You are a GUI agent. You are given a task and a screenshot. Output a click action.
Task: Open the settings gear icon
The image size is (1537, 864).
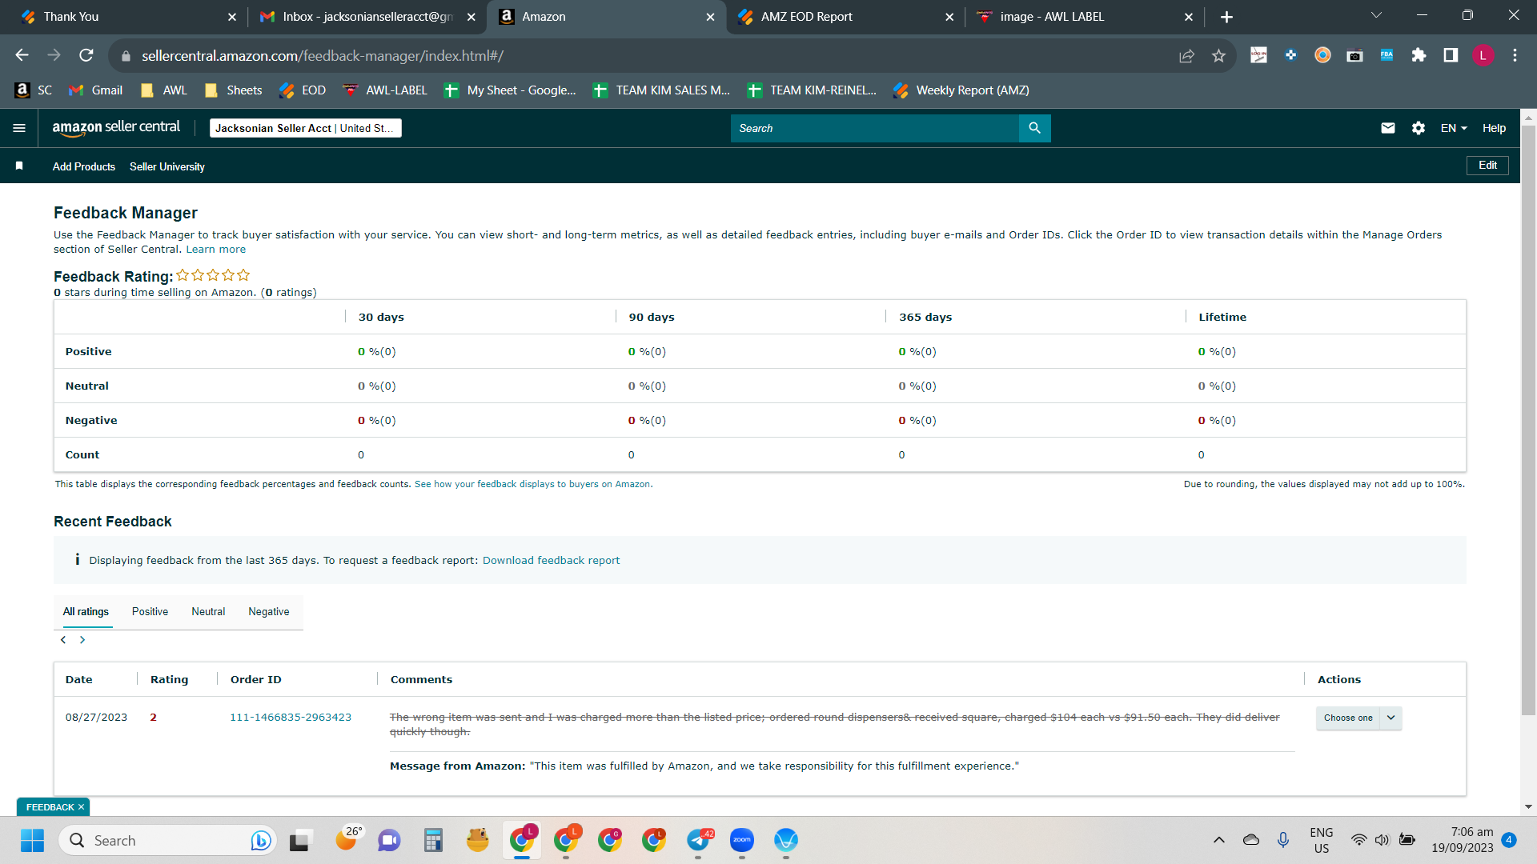[1418, 128]
